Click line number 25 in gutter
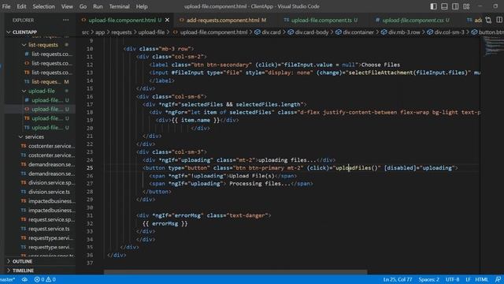This screenshot has width=504, height=284. click(90, 168)
